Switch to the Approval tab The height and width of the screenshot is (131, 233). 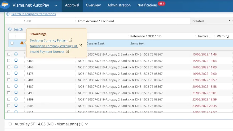[x=72, y=5]
